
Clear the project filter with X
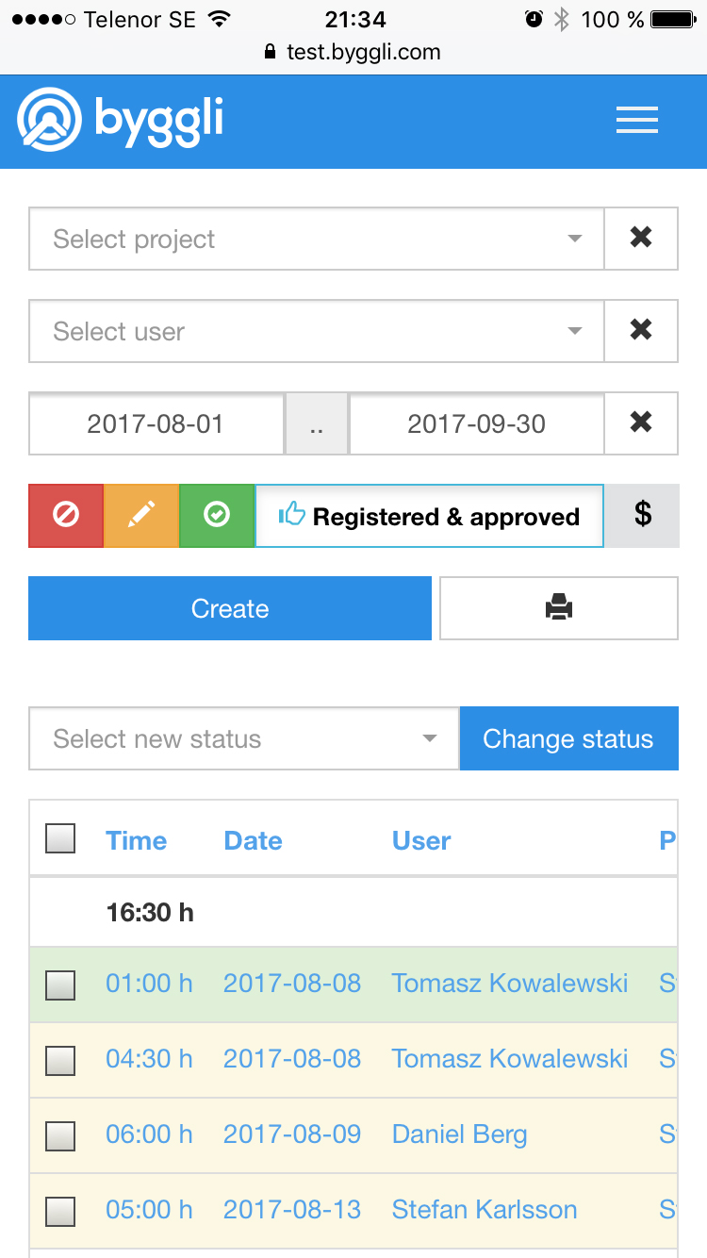641,239
